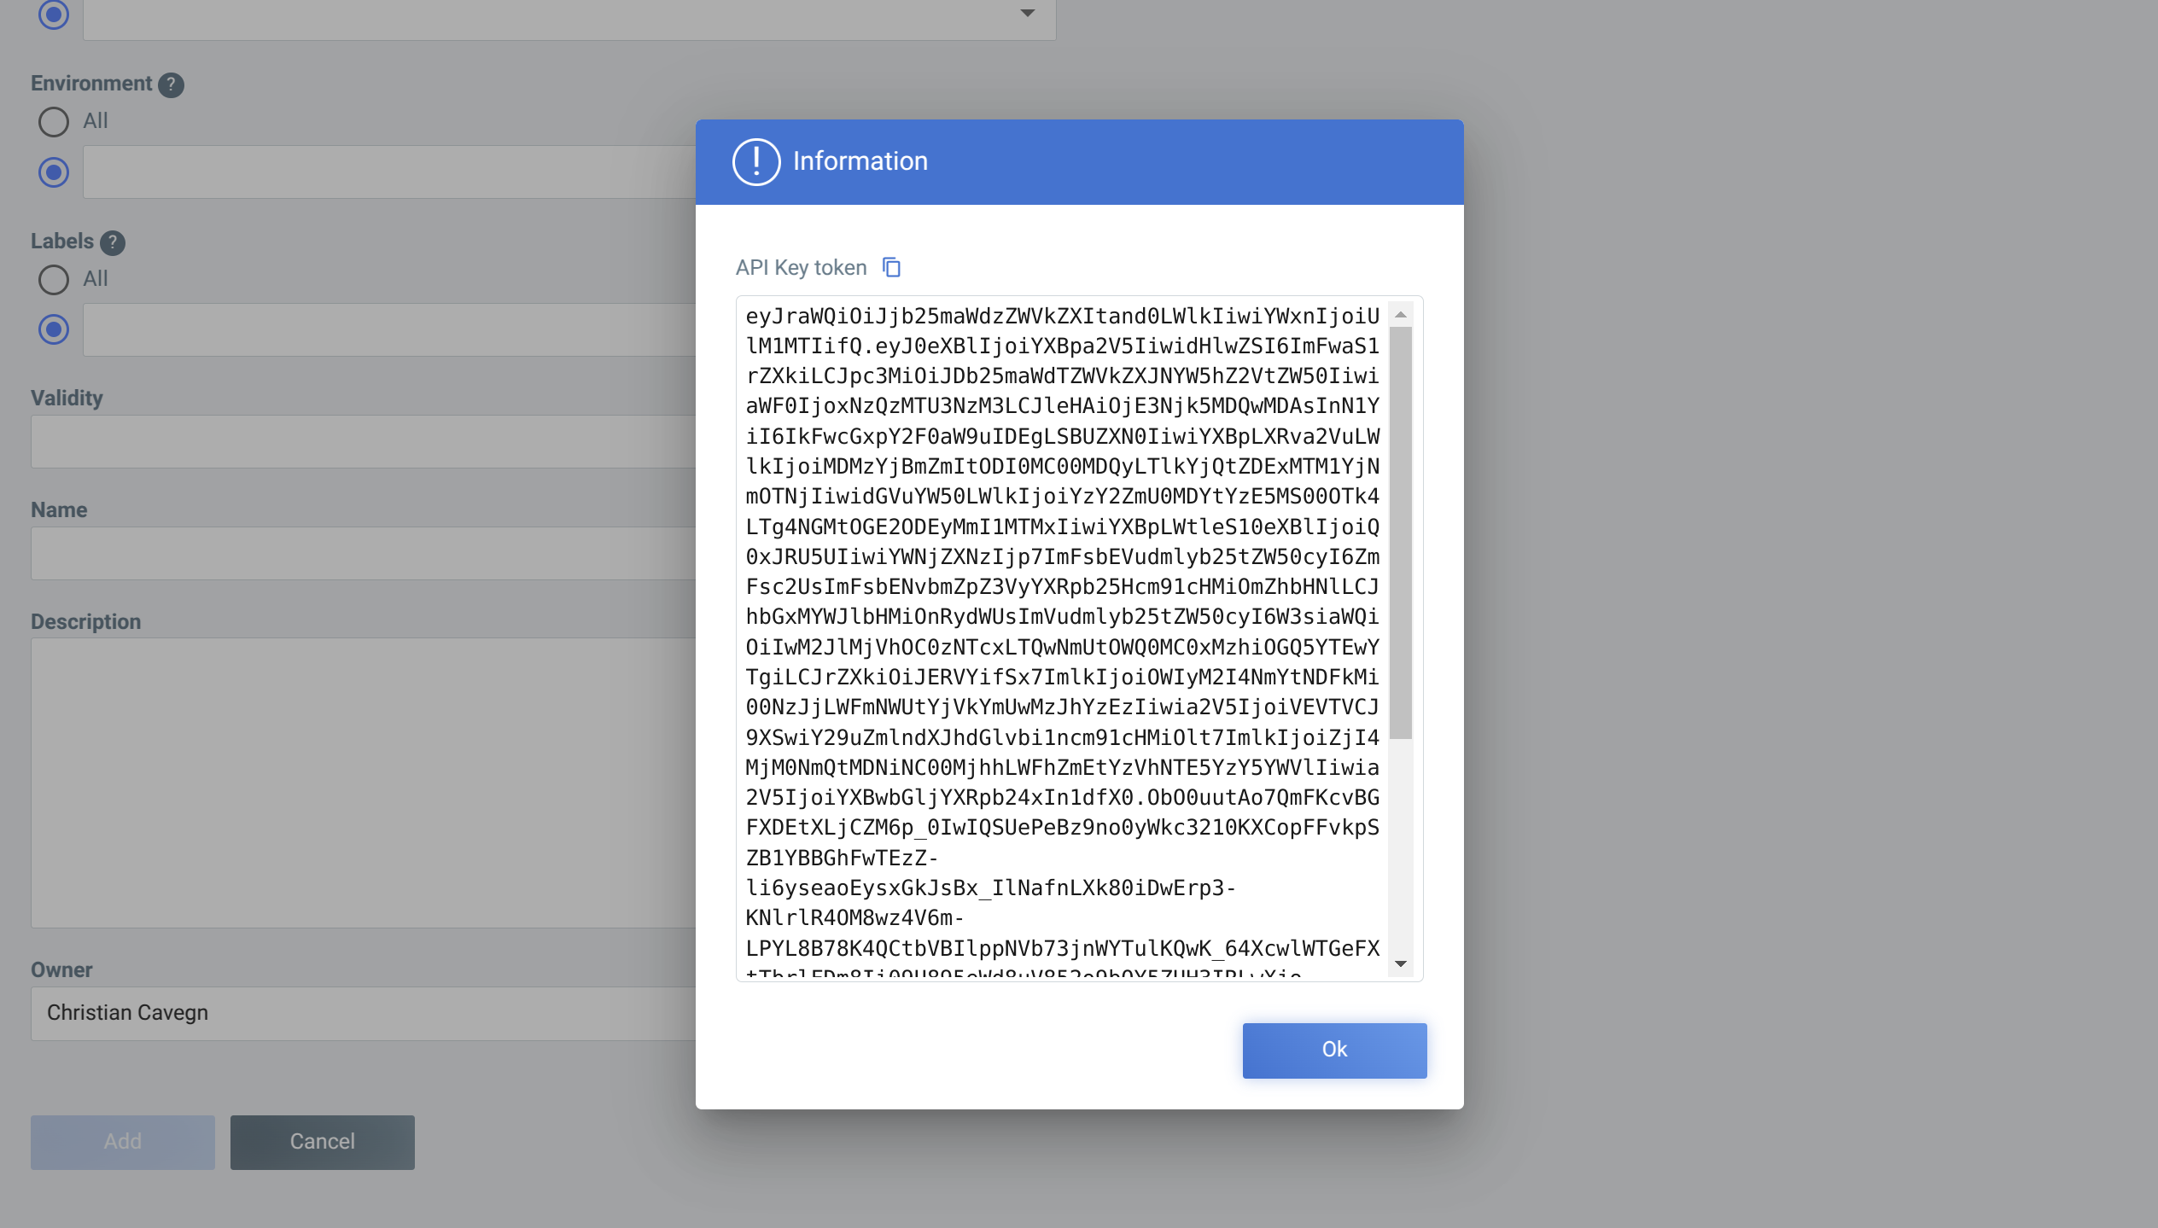Select the All radio button under Environment

pyautogui.click(x=53, y=122)
